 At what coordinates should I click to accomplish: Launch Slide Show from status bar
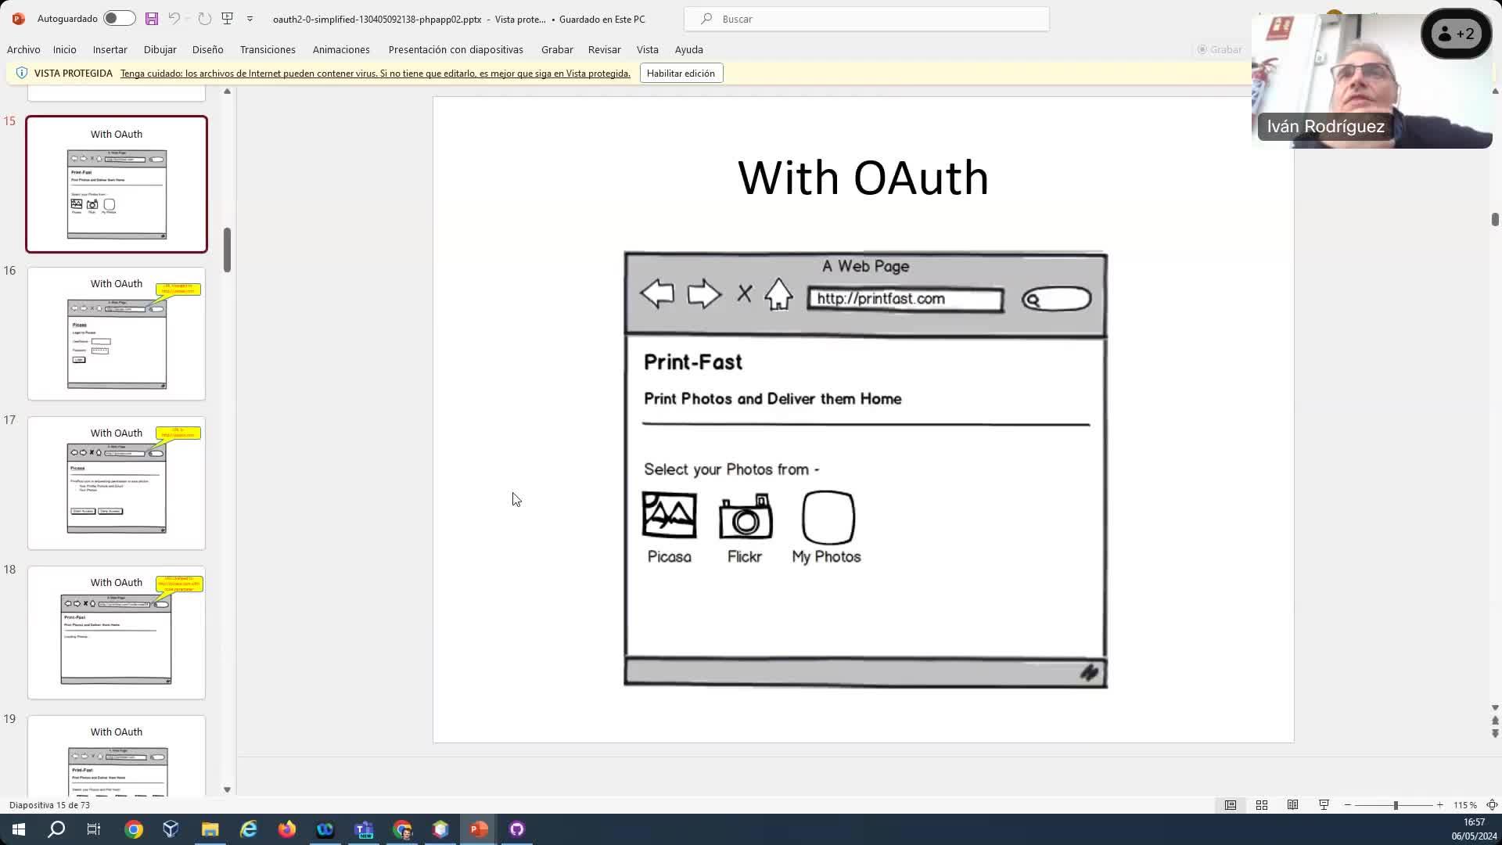click(x=1324, y=805)
